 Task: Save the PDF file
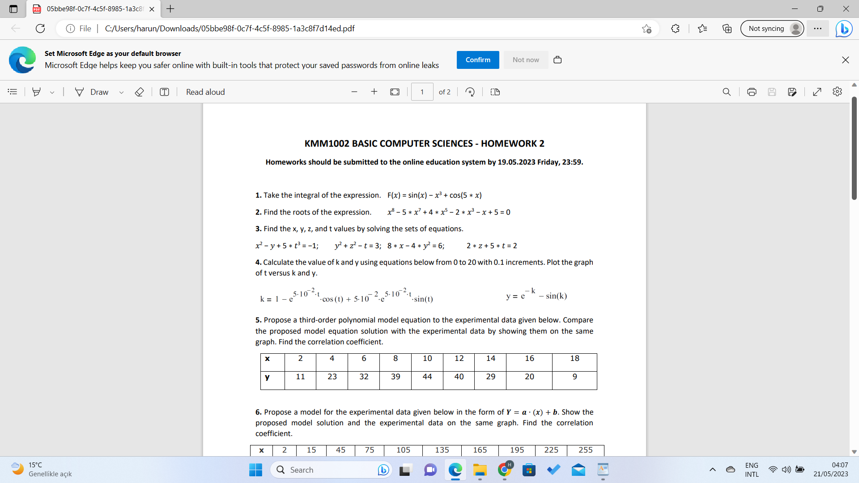[772, 92]
